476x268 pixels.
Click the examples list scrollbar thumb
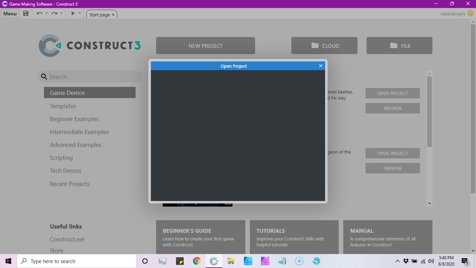point(429,112)
